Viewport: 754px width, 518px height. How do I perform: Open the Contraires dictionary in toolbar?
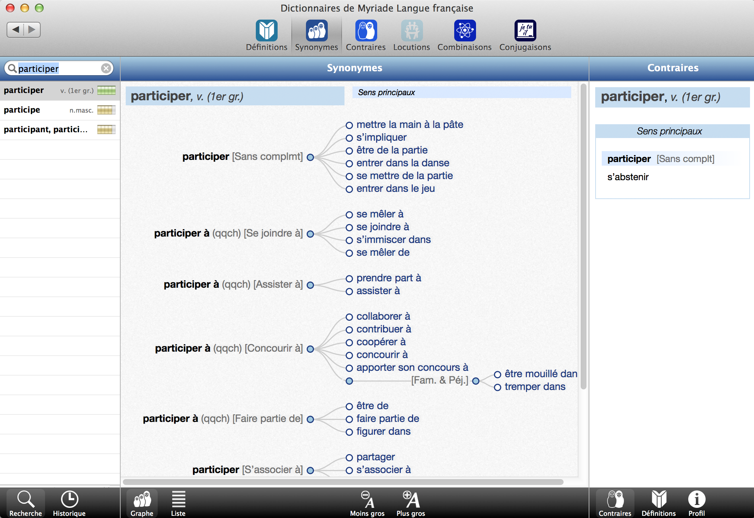click(366, 36)
